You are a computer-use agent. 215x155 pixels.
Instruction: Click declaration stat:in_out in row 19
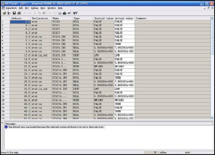[x=41, y=89]
